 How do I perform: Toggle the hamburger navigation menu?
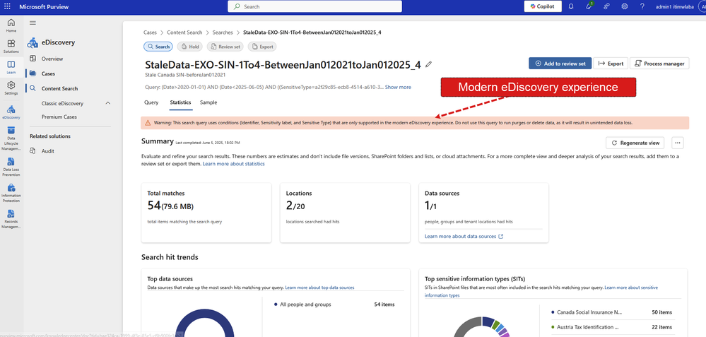33,23
